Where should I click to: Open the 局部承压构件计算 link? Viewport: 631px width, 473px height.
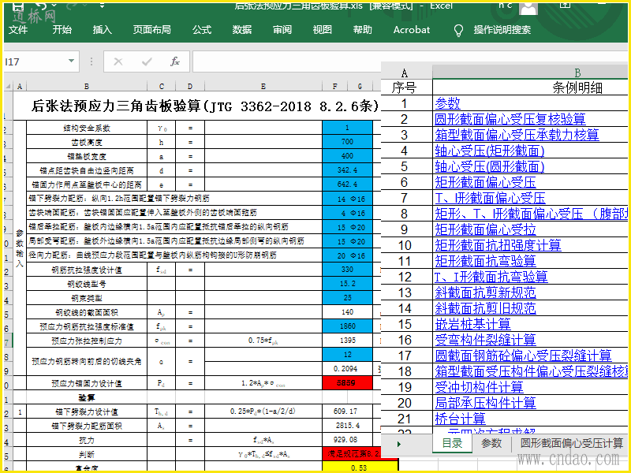(485, 403)
